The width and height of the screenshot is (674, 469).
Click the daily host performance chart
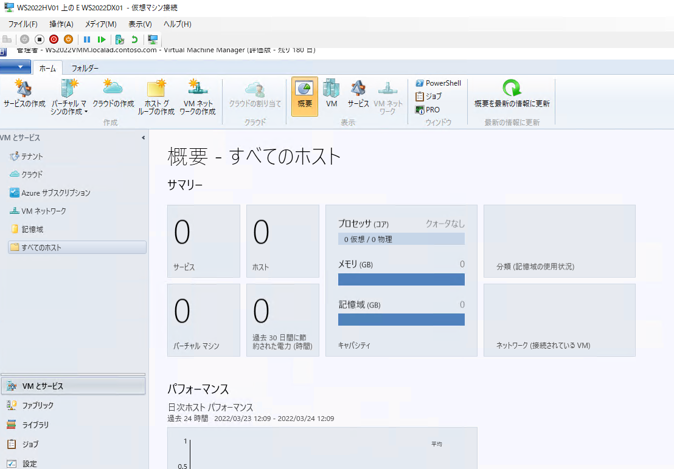coord(322,448)
